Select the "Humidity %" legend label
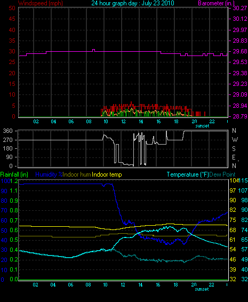The image size is (248, 302). (49, 174)
